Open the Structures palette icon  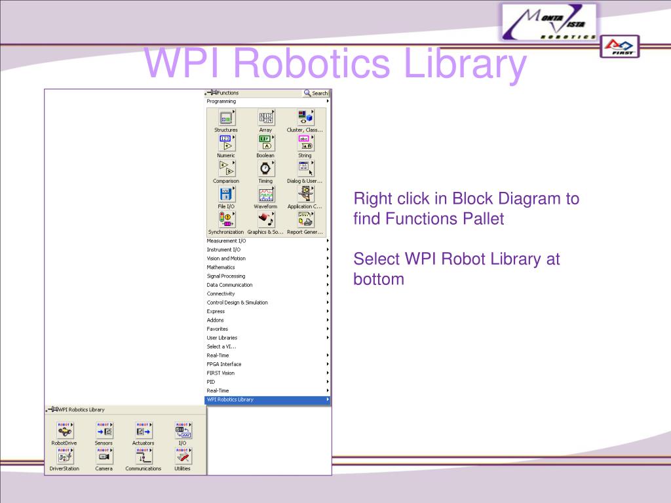(x=226, y=118)
